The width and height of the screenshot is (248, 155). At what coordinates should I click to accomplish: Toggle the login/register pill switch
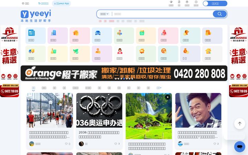215,3
